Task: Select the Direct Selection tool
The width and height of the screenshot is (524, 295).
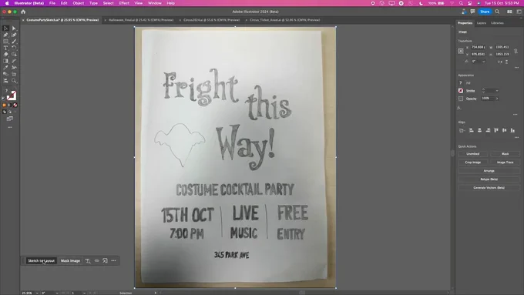Action: point(14,28)
